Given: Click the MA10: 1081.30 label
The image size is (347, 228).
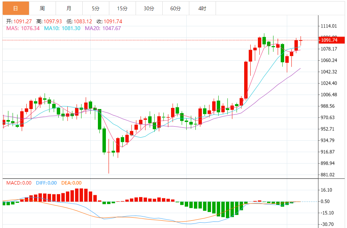Looking at the screenshot, I should coord(62,28).
